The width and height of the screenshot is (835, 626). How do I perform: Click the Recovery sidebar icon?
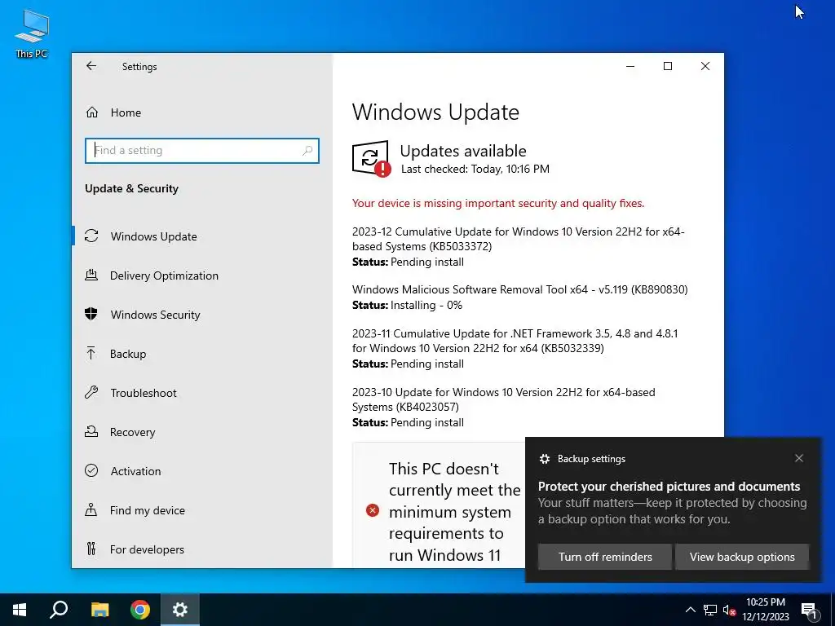tap(91, 432)
